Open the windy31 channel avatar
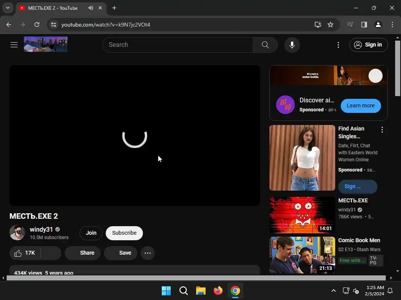This screenshot has width=401, height=300. pyautogui.click(x=17, y=232)
